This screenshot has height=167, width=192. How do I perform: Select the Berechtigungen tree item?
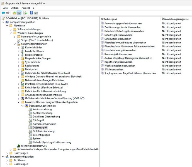[x=41, y=135]
